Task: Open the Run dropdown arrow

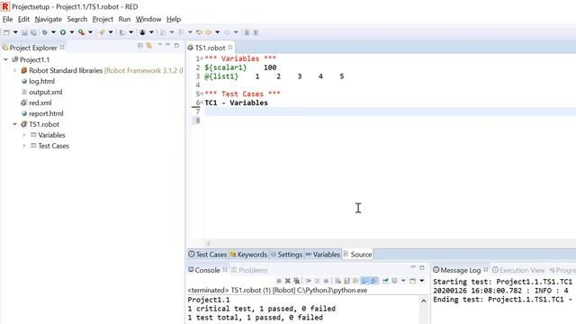Action: point(72,32)
